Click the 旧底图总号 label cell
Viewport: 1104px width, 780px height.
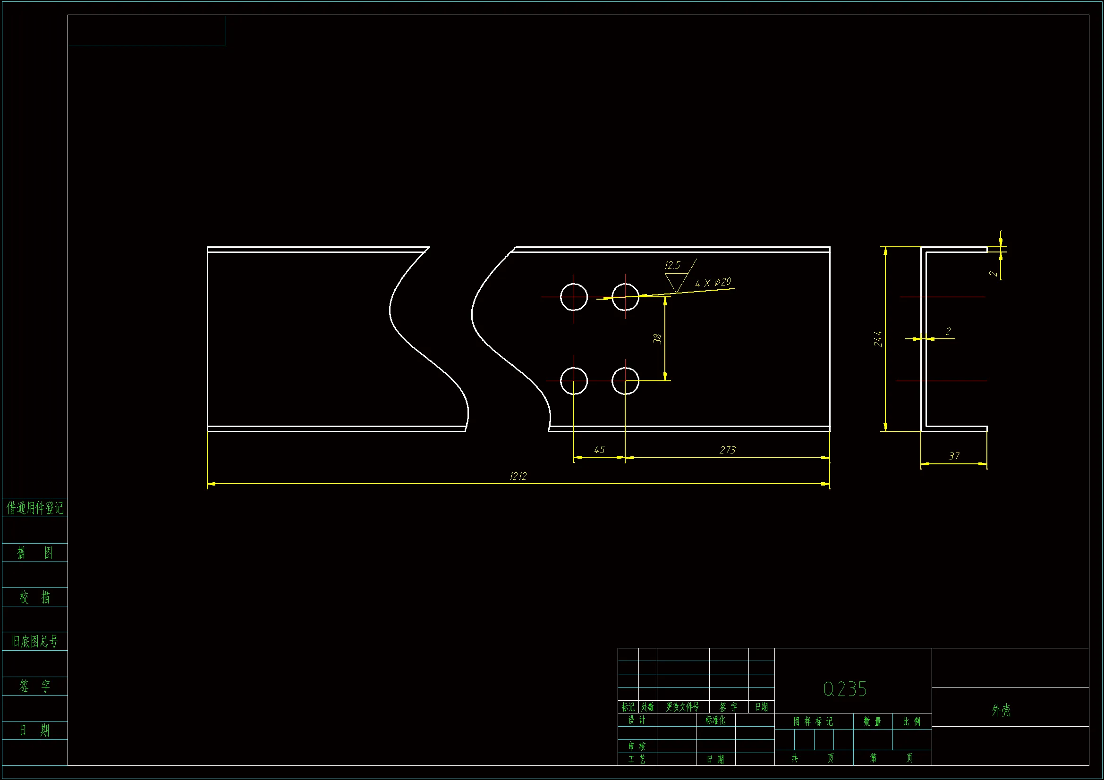click(34, 642)
